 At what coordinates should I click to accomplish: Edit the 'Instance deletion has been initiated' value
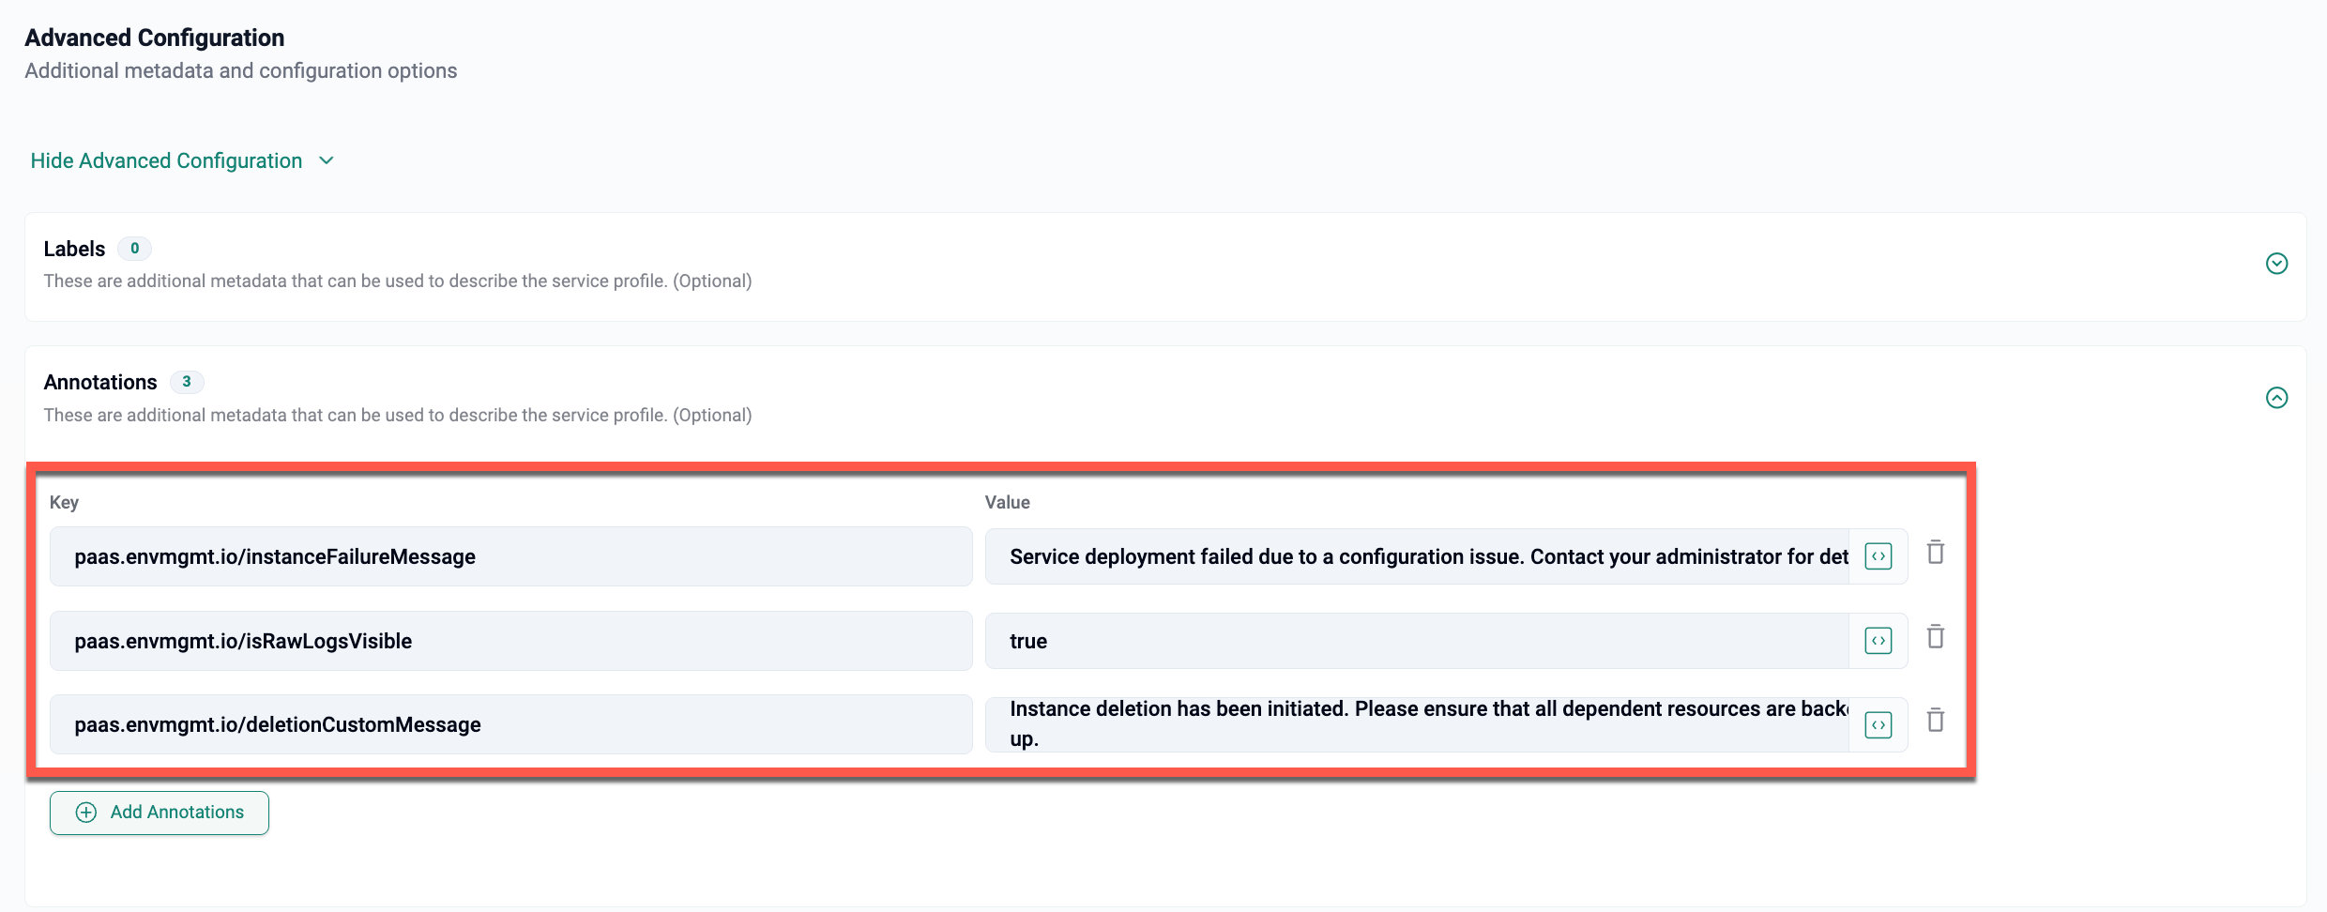pyautogui.click(x=1417, y=724)
